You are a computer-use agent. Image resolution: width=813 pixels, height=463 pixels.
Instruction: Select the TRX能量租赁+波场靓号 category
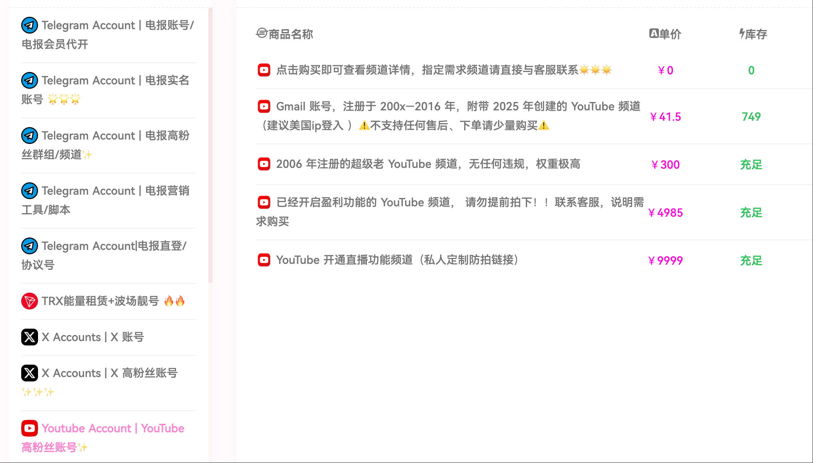coord(100,301)
